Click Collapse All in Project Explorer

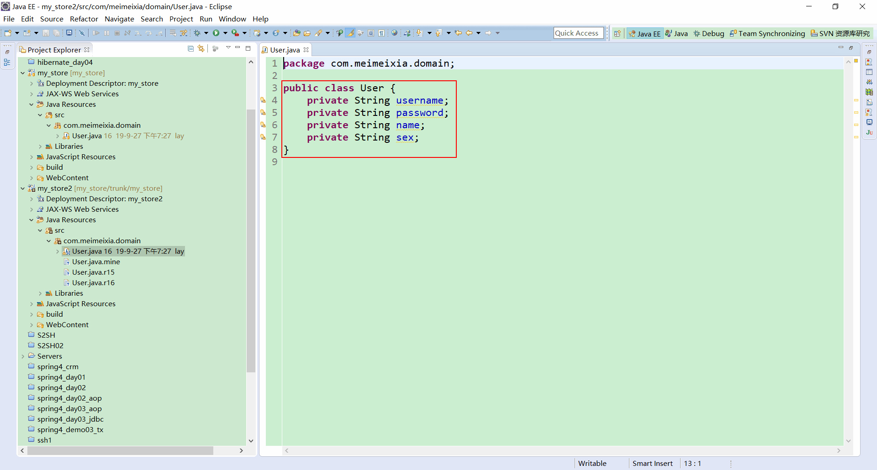191,49
